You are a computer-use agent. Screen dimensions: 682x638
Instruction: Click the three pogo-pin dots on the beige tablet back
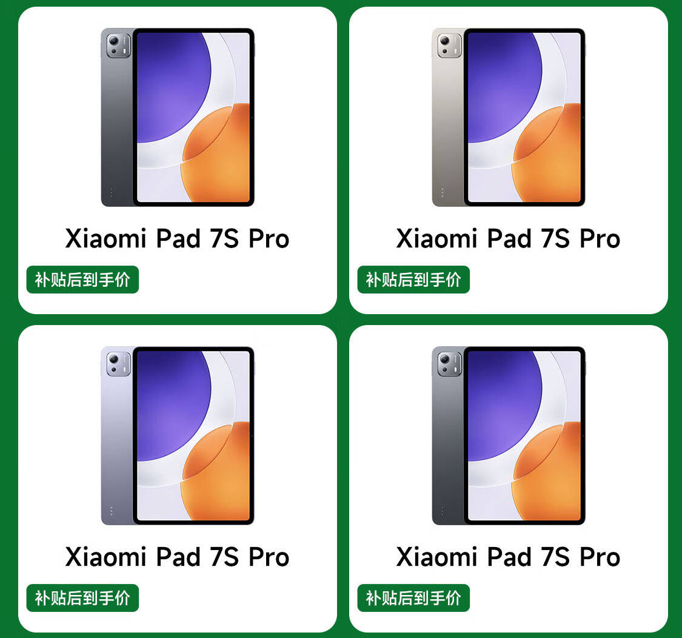tap(443, 192)
